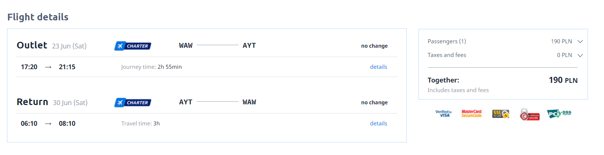This screenshot has height=155, width=604.
Task: Expand the Passengers (1) price chevron
Action: [580, 41]
